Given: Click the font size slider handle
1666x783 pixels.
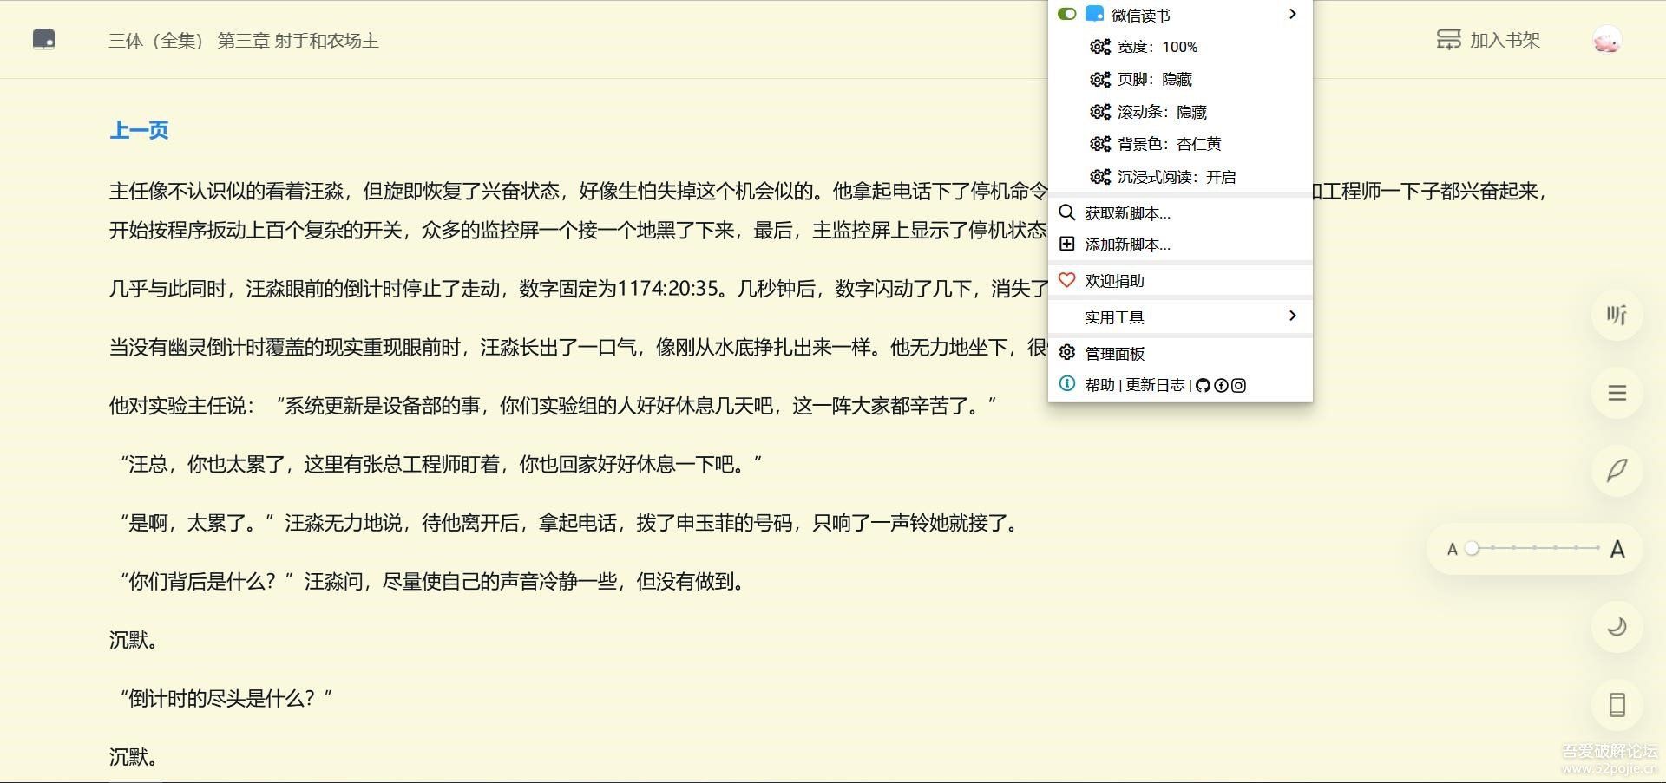Looking at the screenshot, I should pos(1472,548).
